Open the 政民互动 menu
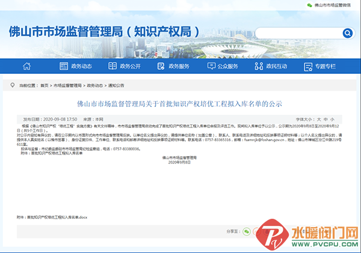 (277, 66)
